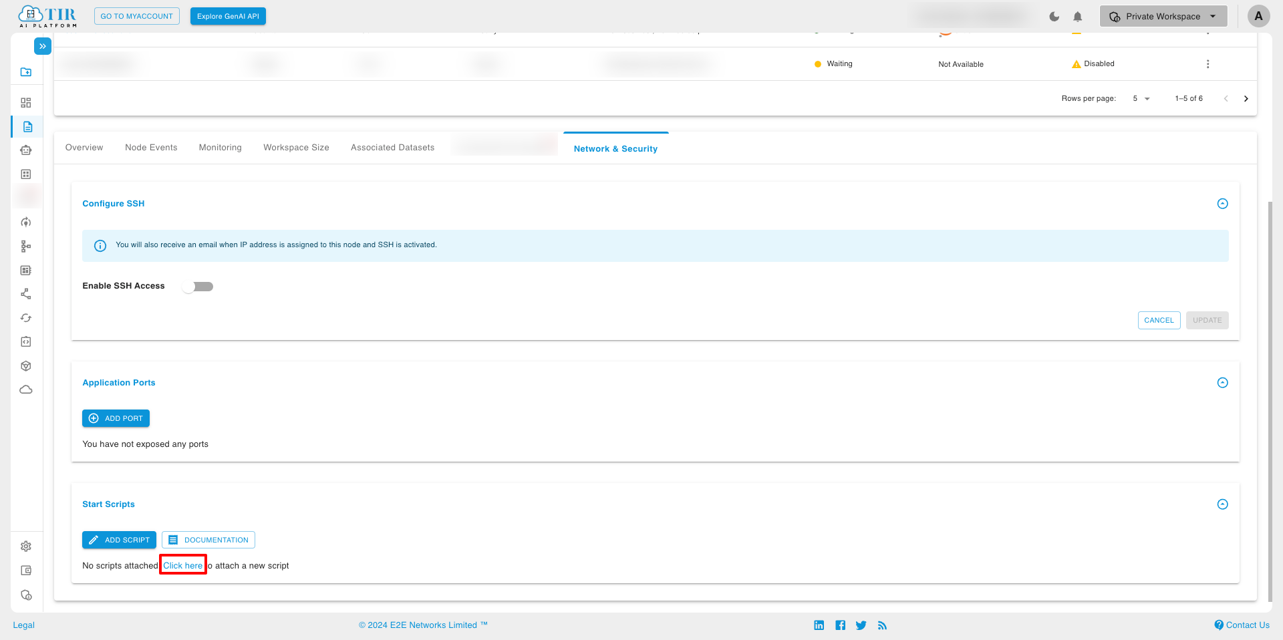Click CANCEL in Configure SSH
Image resolution: width=1283 pixels, height=640 pixels.
[1159, 321]
